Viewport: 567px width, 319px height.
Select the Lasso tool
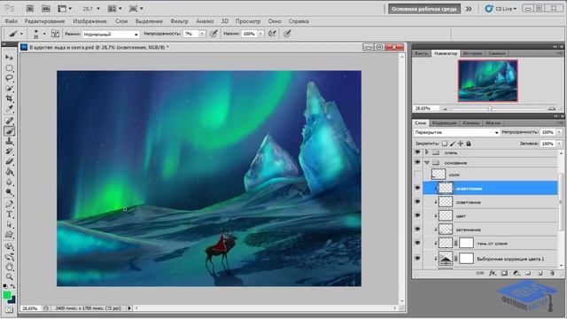tap(10, 78)
